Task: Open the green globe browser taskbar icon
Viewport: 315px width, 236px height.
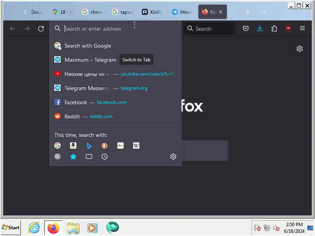Action: click(x=113, y=227)
